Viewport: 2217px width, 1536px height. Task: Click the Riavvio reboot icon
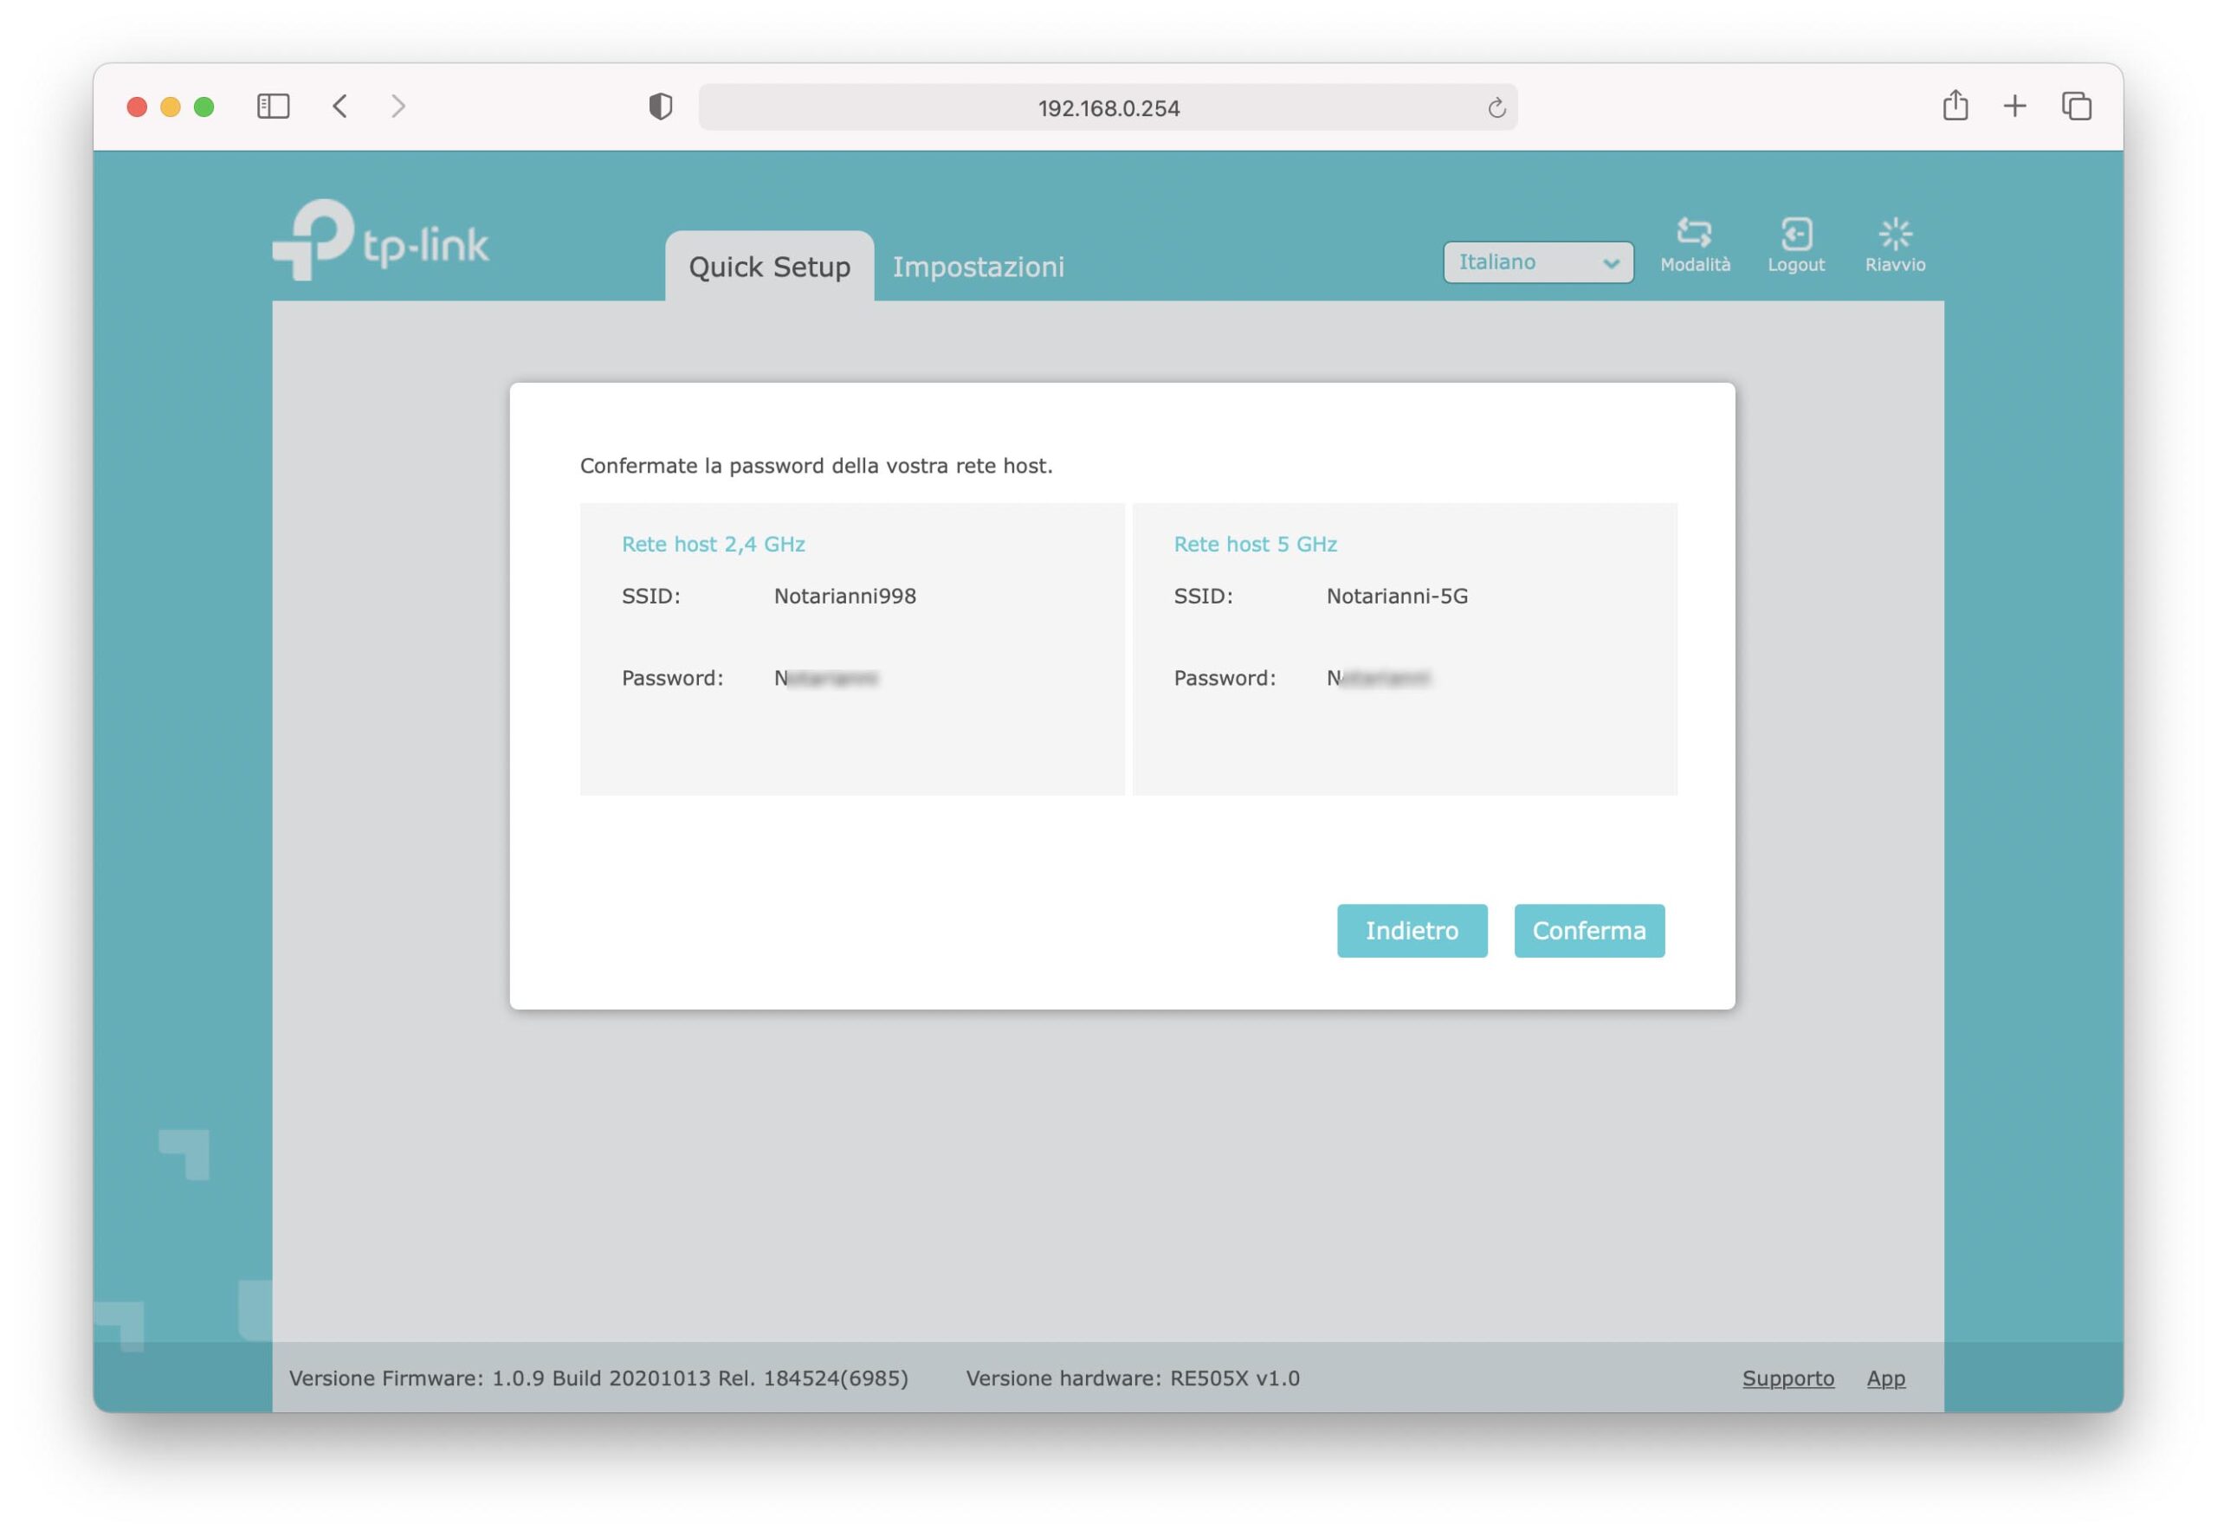[x=1895, y=234]
